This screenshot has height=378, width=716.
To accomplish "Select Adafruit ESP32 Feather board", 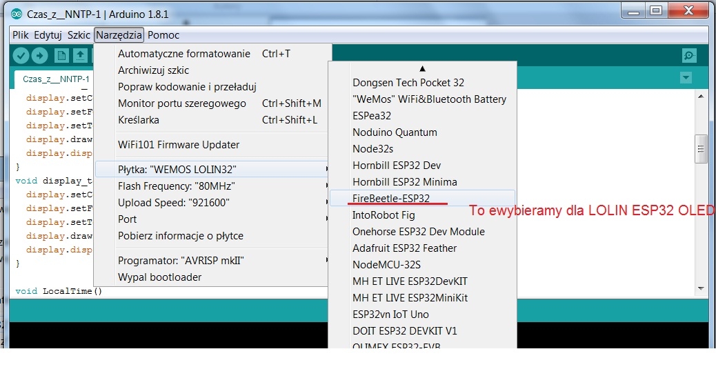I will click(422, 248).
